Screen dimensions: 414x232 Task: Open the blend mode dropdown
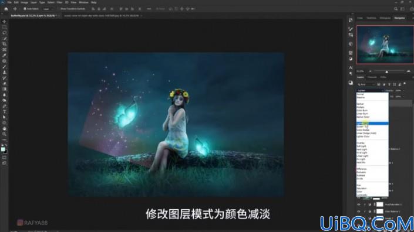click(x=370, y=90)
